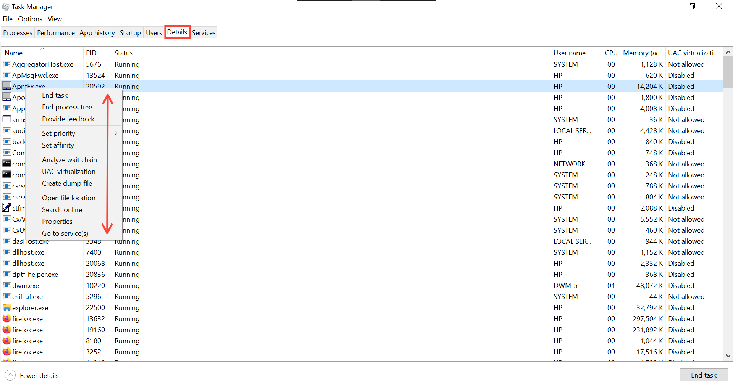This screenshot has width=733, height=389.
Task: Click the Name column sort arrow
Action: (42, 48)
